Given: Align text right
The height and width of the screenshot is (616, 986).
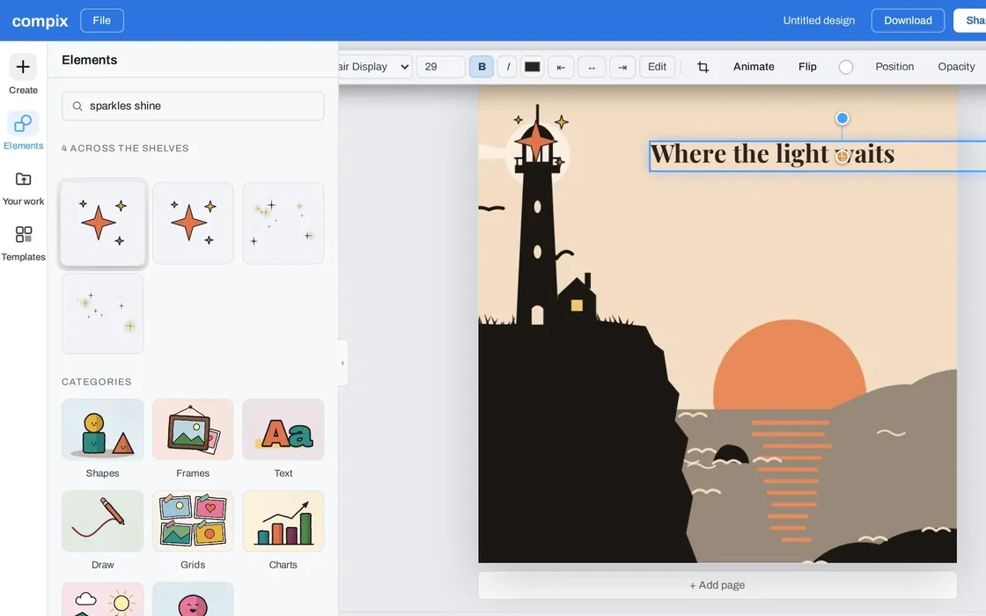Looking at the screenshot, I should 622,67.
